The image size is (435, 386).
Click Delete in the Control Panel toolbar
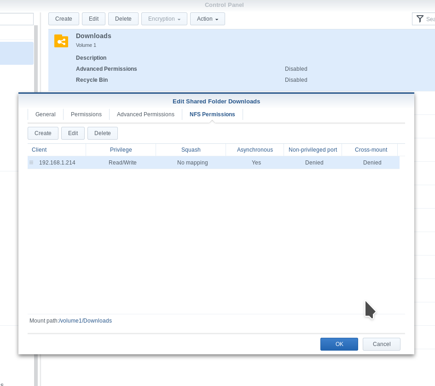coord(123,19)
